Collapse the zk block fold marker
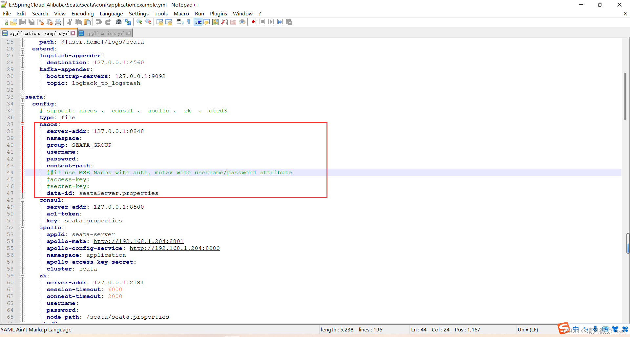Viewport: 630px width, 337px height. point(23,276)
